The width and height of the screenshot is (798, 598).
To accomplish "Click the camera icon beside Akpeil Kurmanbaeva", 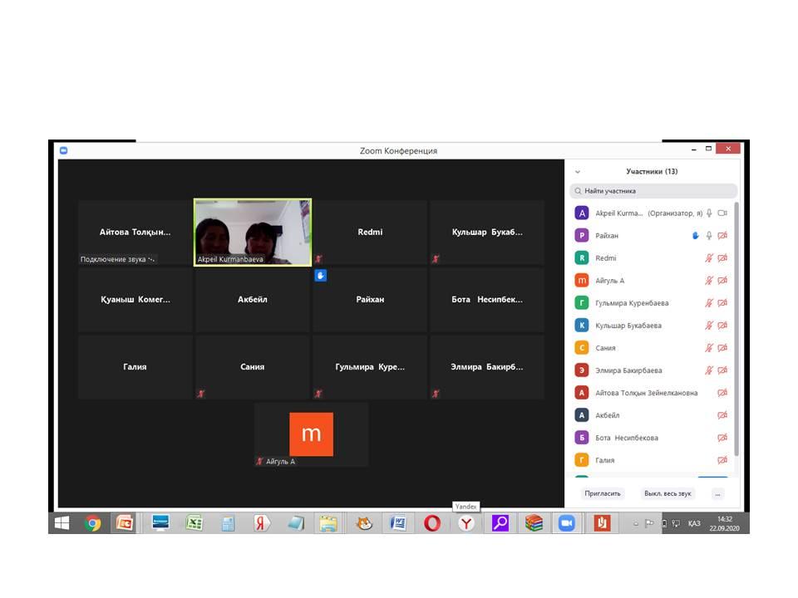I will click(722, 213).
